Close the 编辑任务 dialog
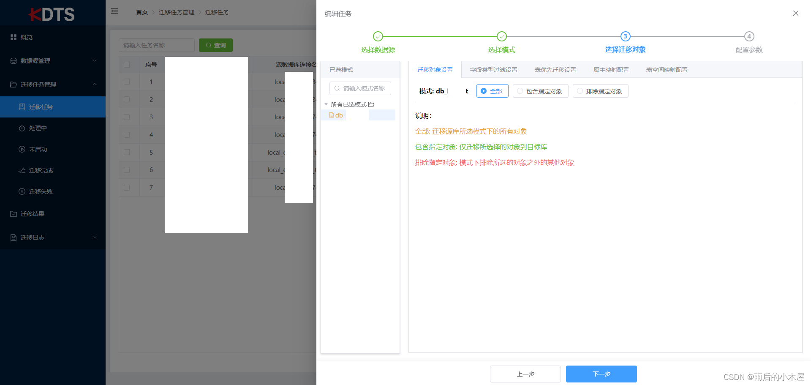 [796, 13]
